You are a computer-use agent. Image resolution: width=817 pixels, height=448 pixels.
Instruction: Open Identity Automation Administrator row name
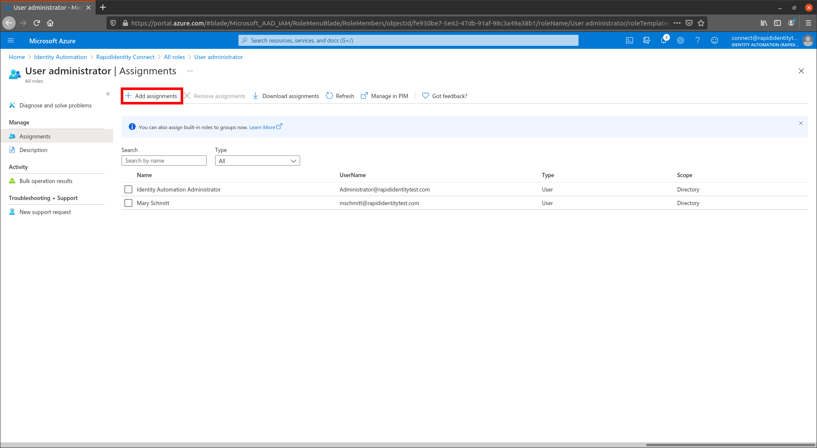coord(179,189)
